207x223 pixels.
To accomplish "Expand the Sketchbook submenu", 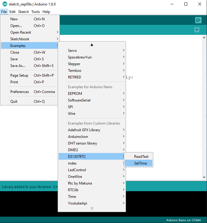I will pyautogui.click(x=29, y=39).
